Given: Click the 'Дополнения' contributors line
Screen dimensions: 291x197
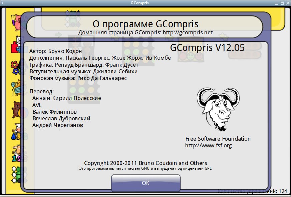Looking at the screenshot, I should click(100, 58).
